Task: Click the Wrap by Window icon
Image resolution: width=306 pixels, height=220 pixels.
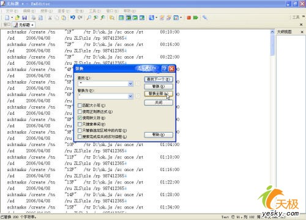Action: [135, 18]
